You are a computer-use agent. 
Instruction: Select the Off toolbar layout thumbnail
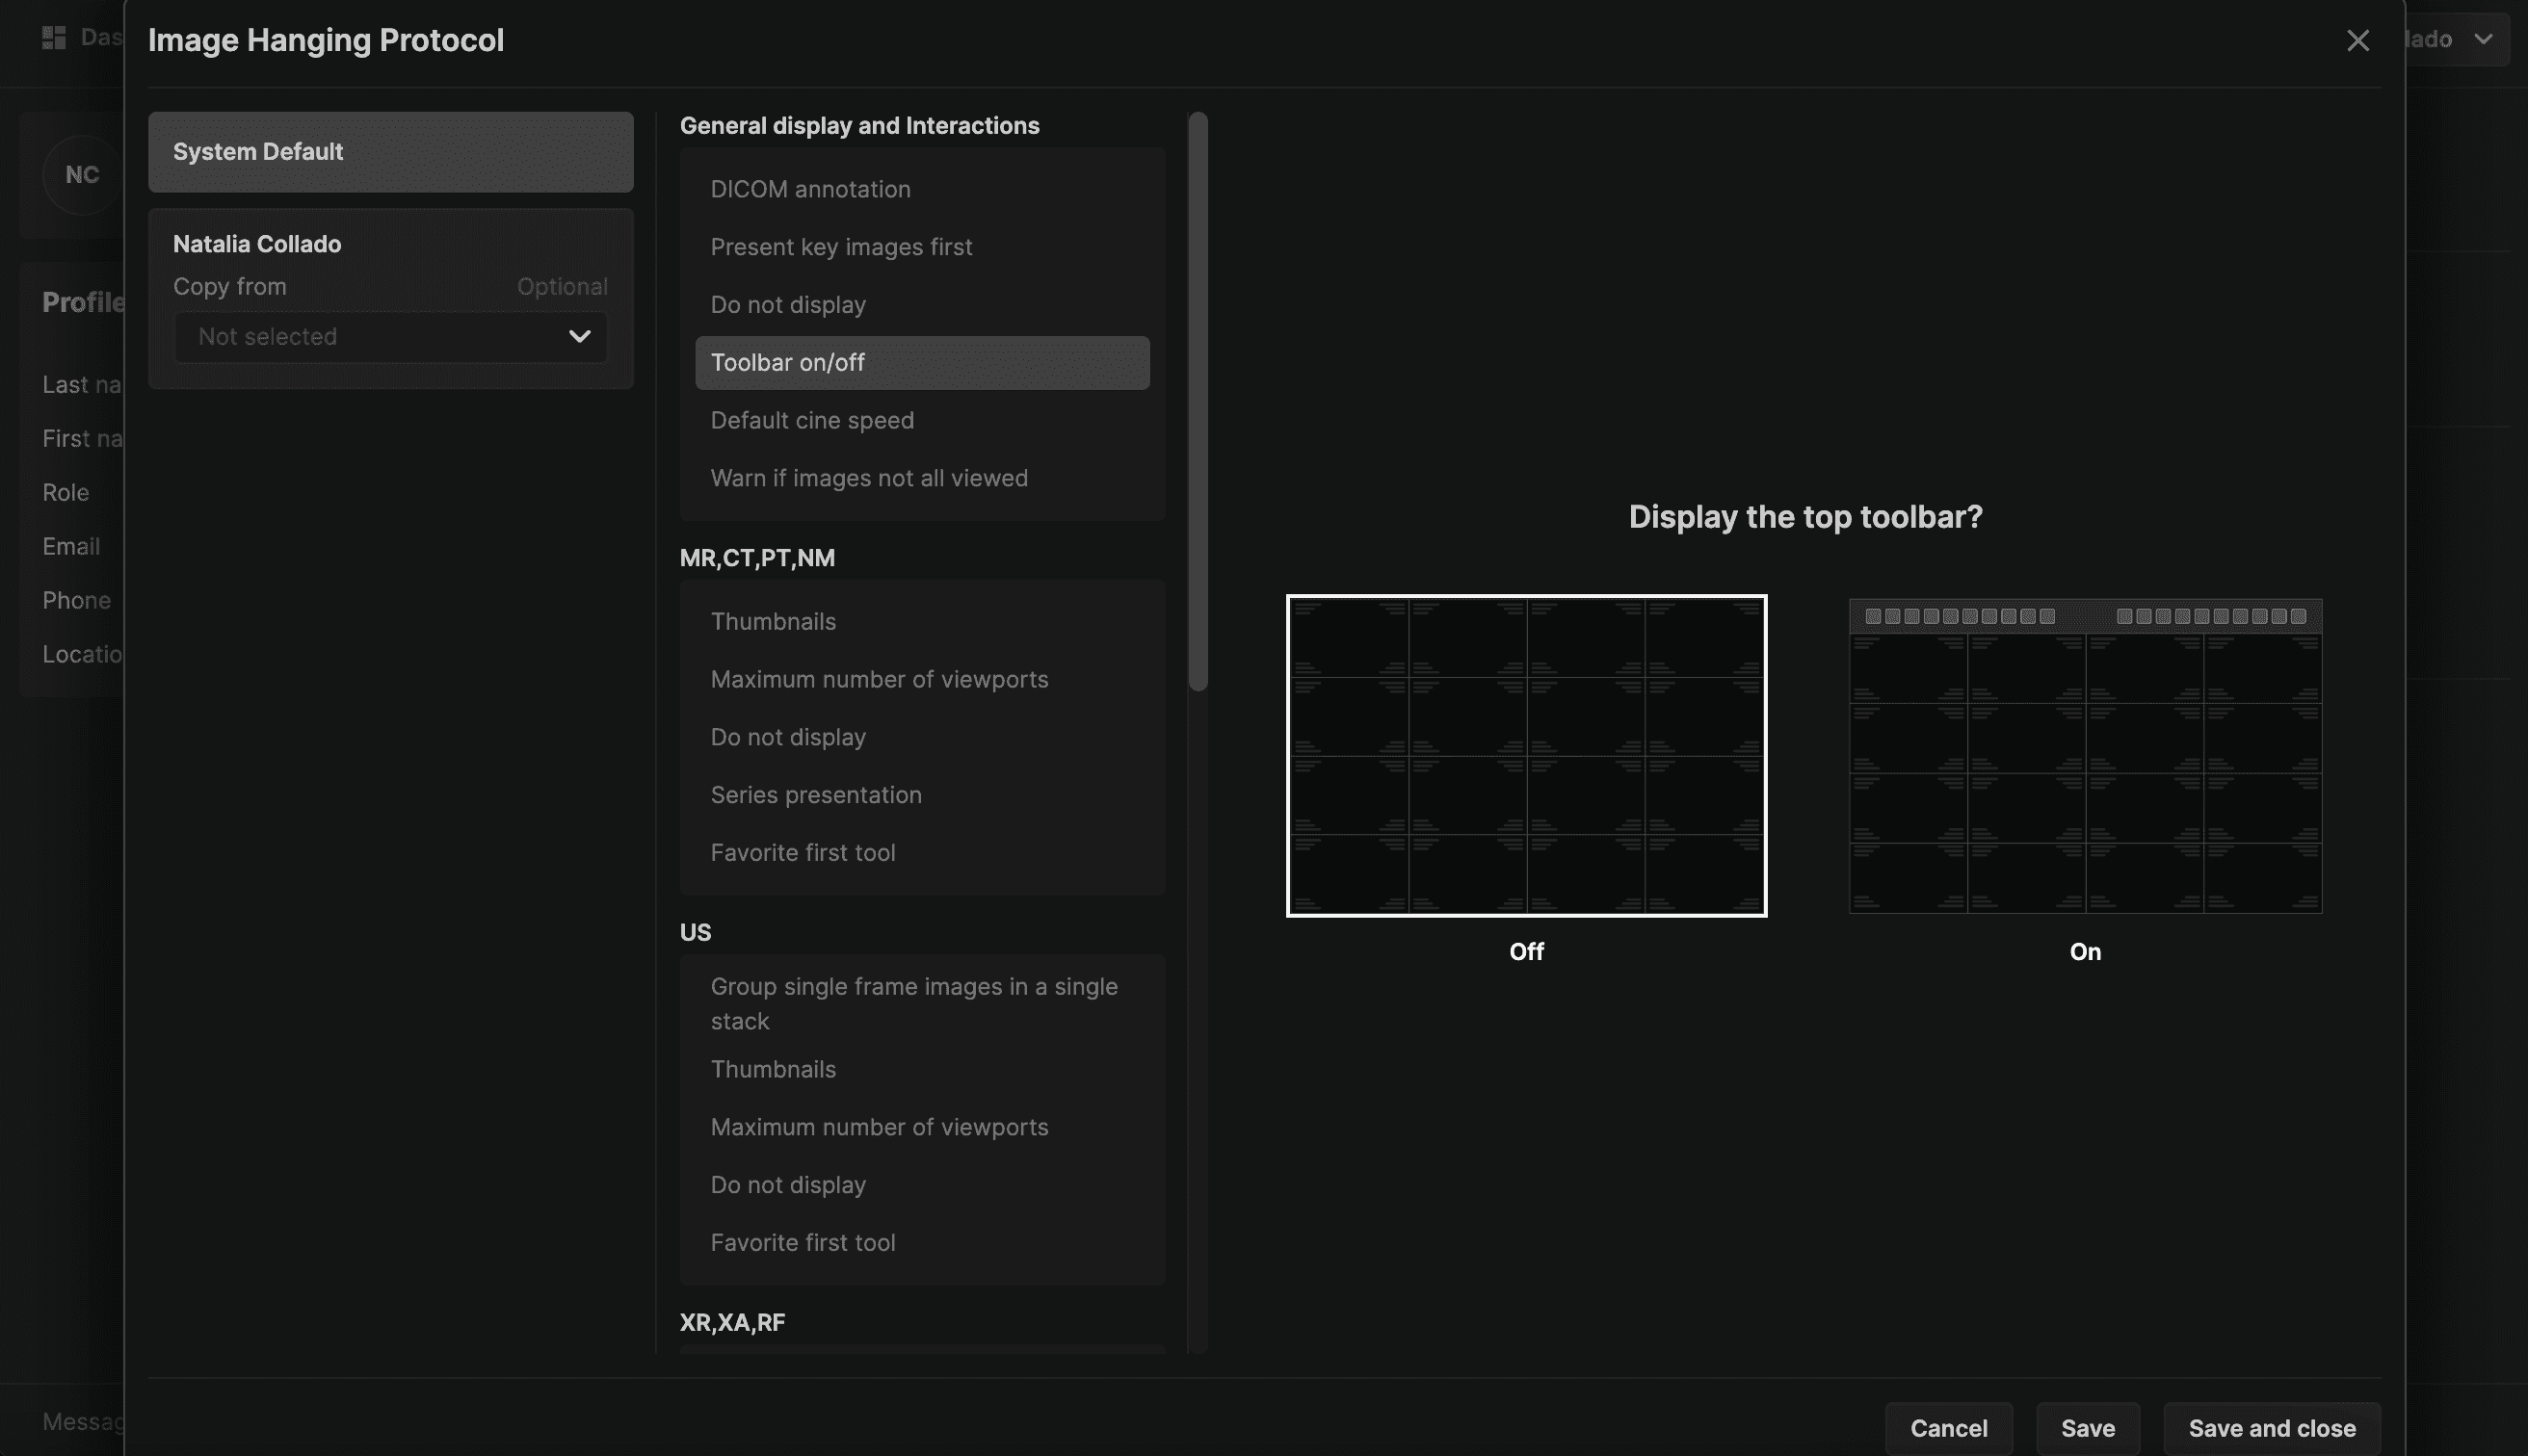point(1526,755)
